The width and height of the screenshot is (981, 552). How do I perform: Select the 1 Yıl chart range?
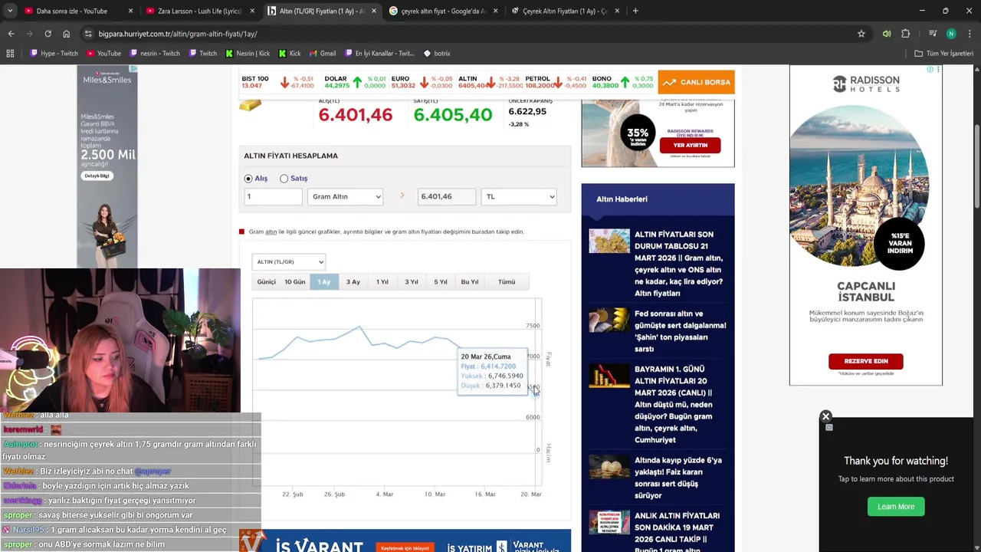pos(382,282)
